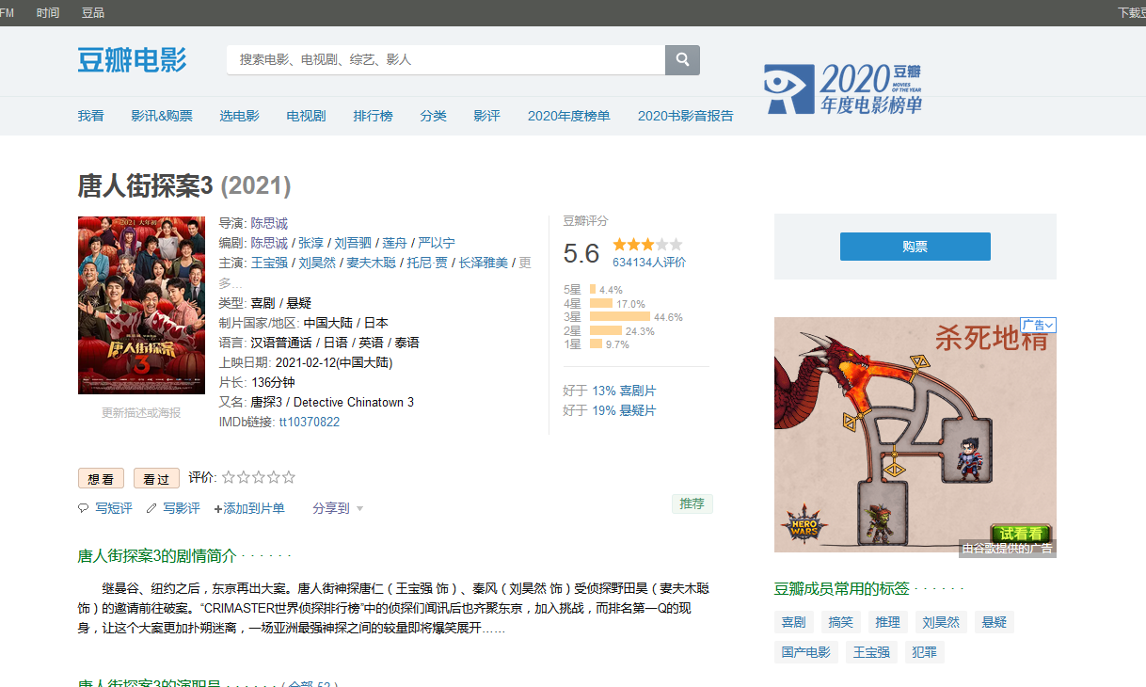This screenshot has width=1146, height=687.
Task: Click the orange rating stars beside 5.6
Action: coord(647,245)
